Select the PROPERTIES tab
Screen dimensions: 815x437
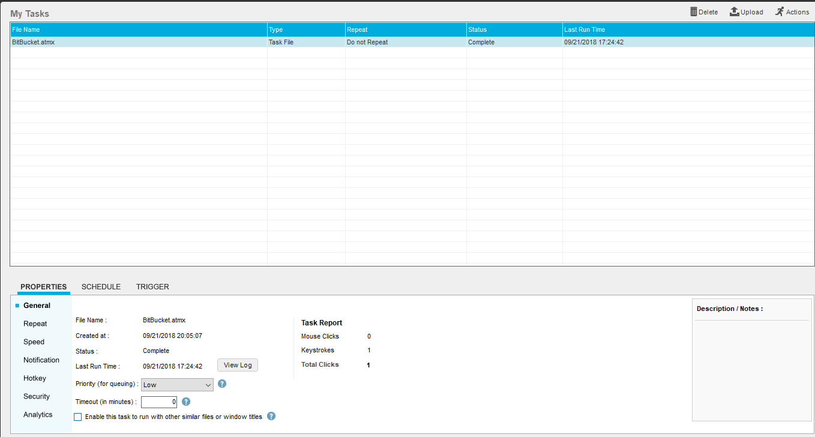pos(44,287)
